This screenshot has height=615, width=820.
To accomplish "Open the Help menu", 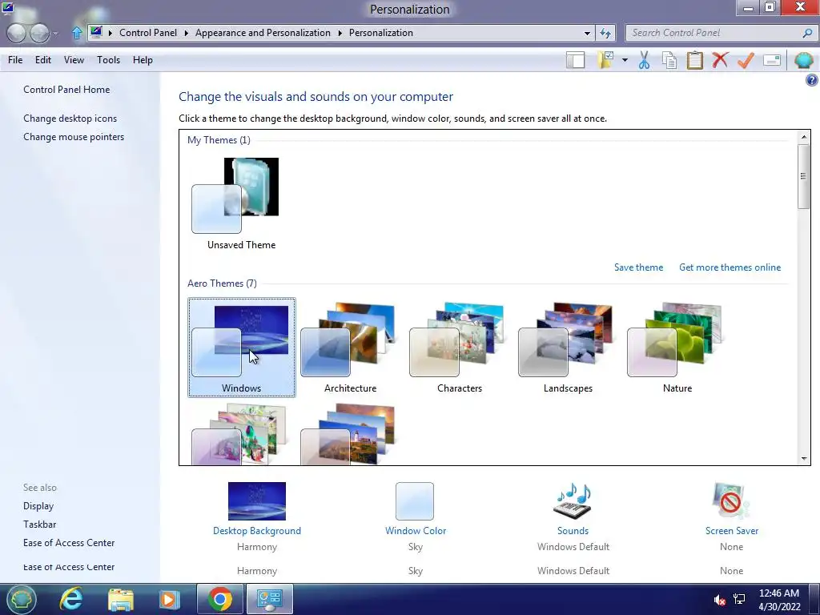I will tap(143, 59).
